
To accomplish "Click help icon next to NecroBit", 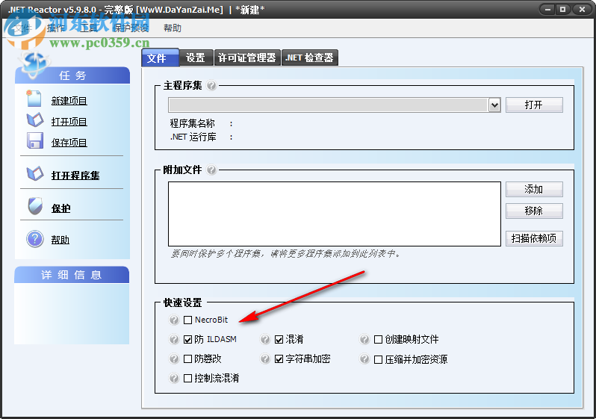I will click(x=174, y=320).
